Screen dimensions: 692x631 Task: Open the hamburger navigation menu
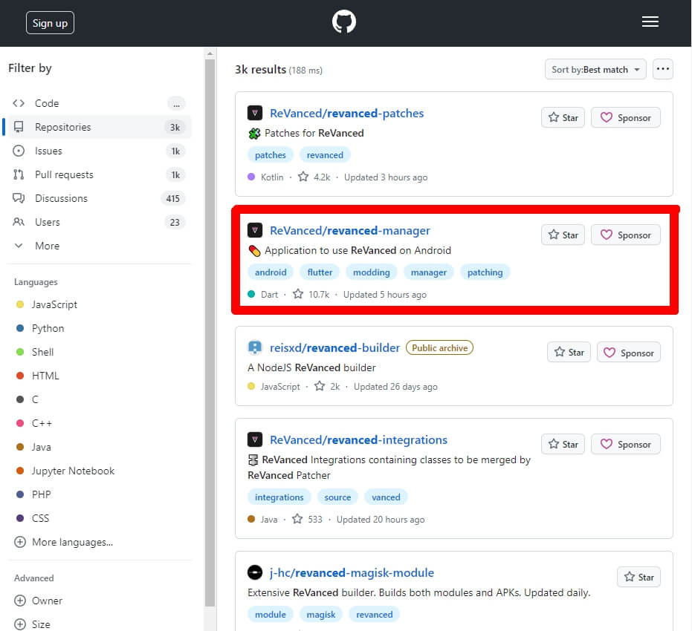click(x=650, y=22)
